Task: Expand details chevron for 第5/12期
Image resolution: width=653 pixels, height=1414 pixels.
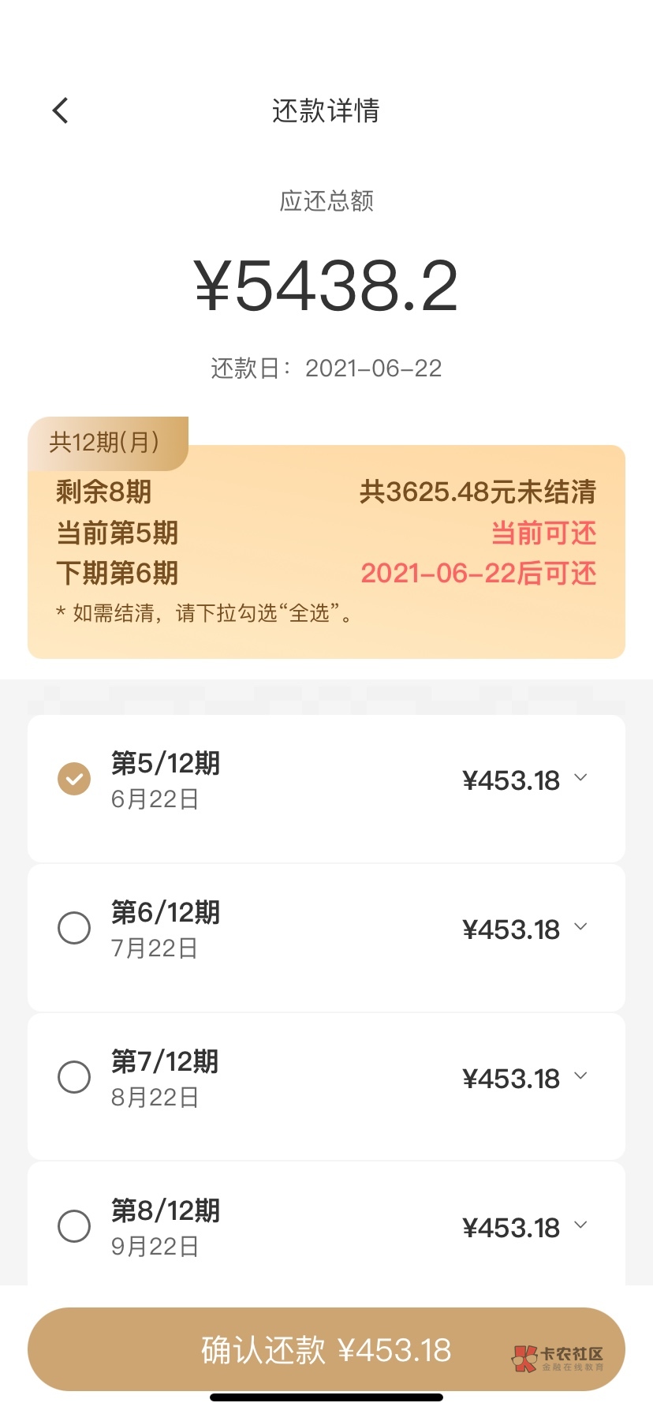Action: (x=581, y=778)
